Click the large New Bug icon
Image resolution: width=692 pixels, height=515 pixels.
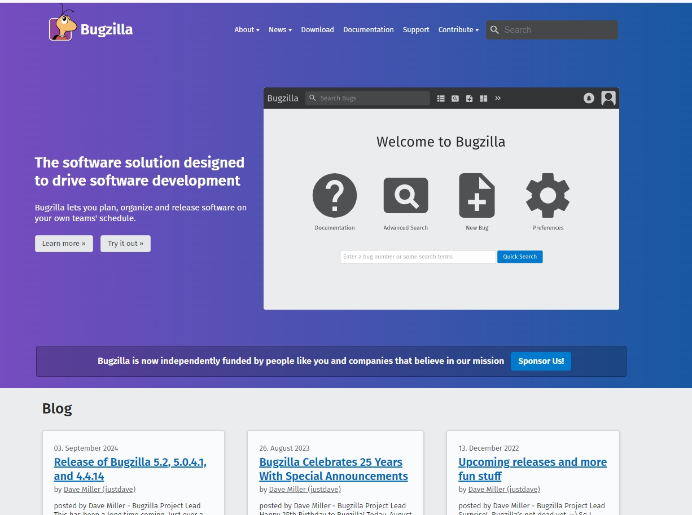477,195
